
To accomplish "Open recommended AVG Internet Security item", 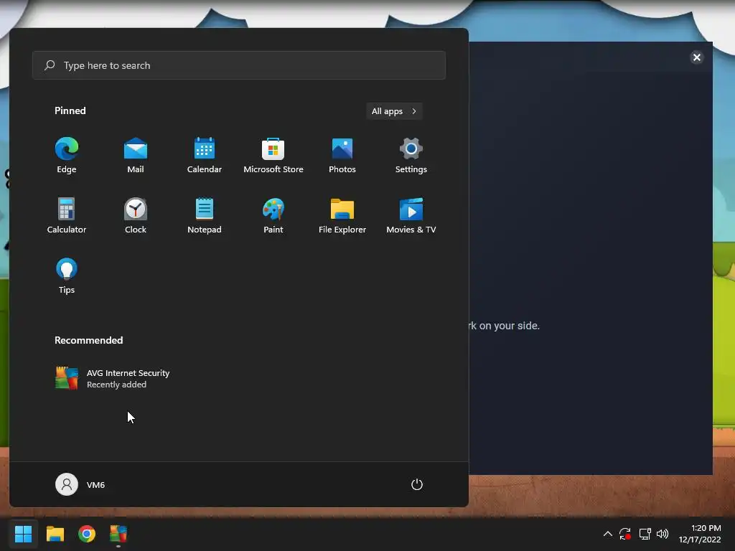I will pyautogui.click(x=113, y=378).
